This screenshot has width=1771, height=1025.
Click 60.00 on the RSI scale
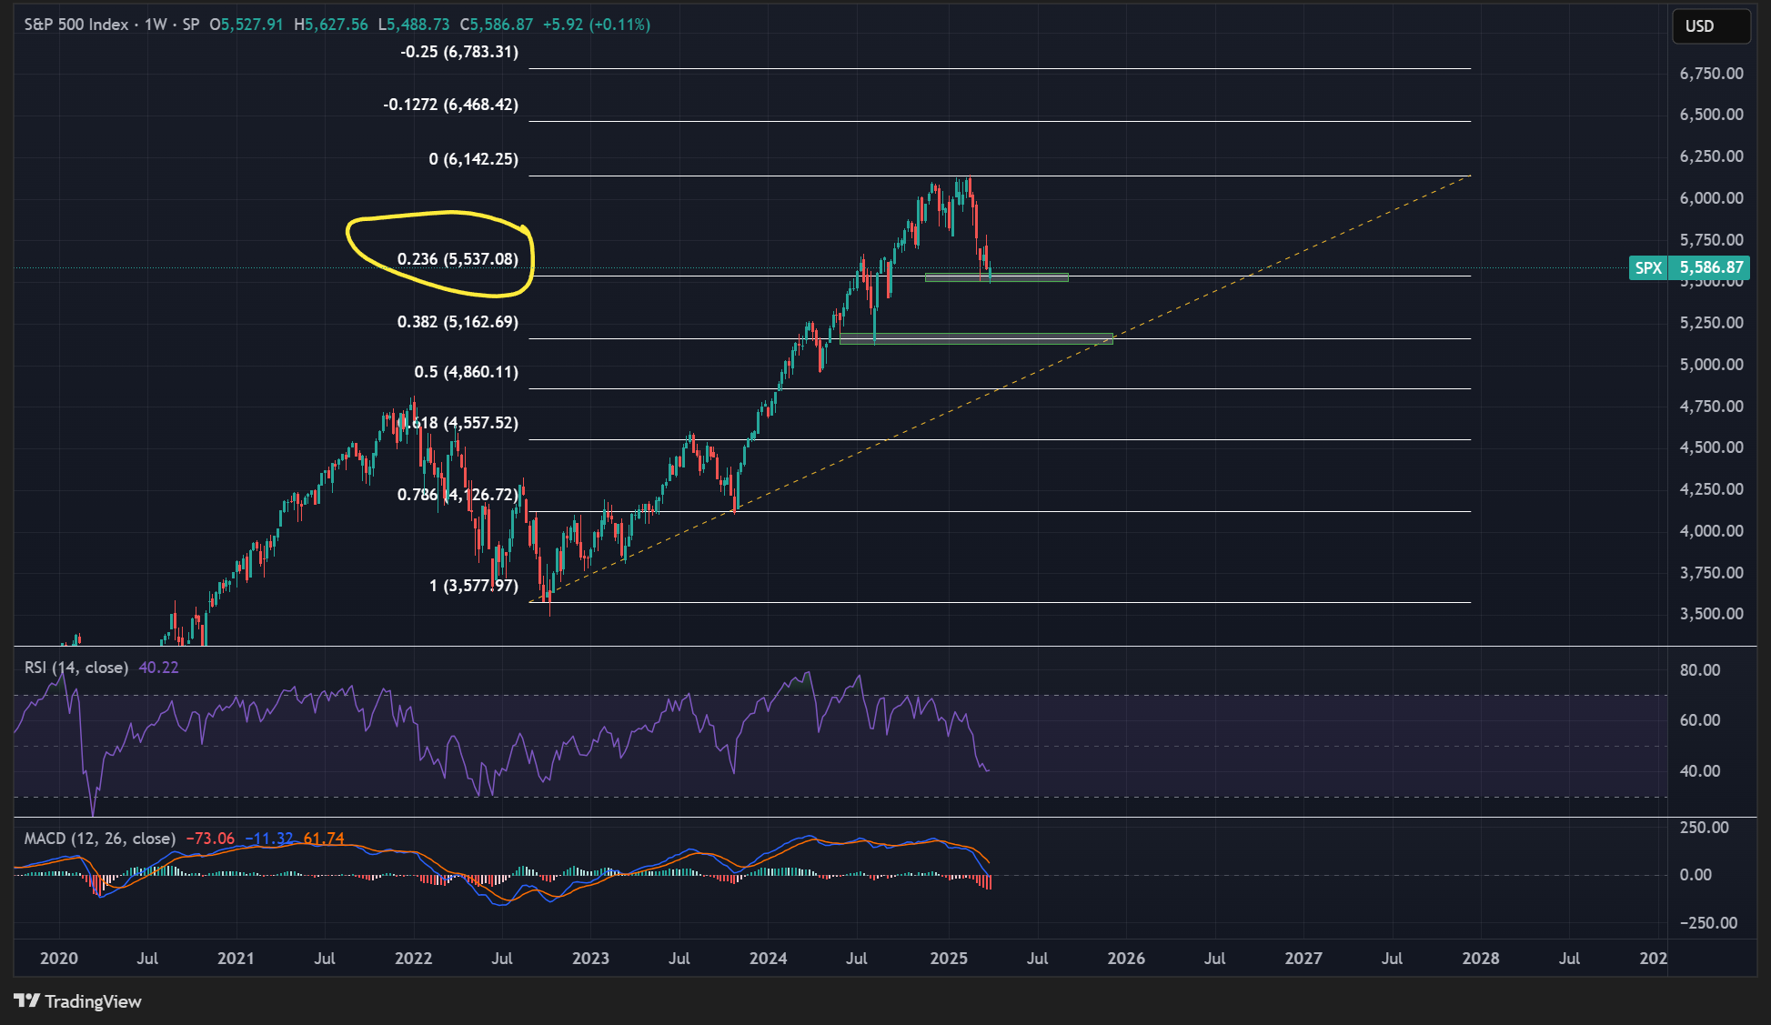1700,720
